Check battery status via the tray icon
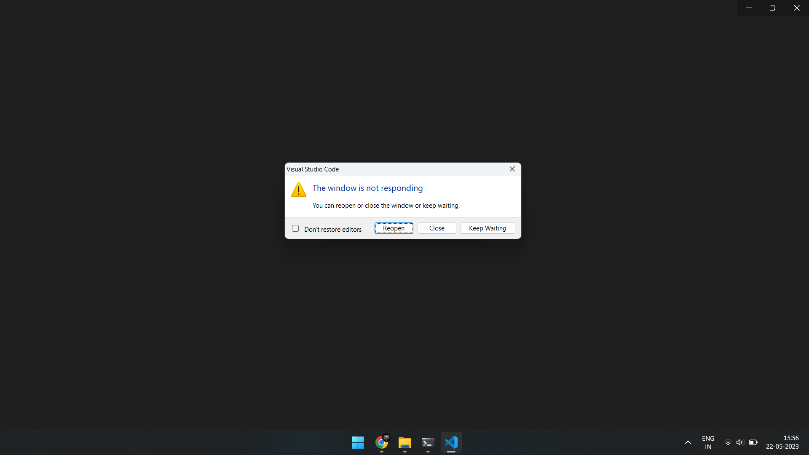809x455 pixels. (x=754, y=443)
